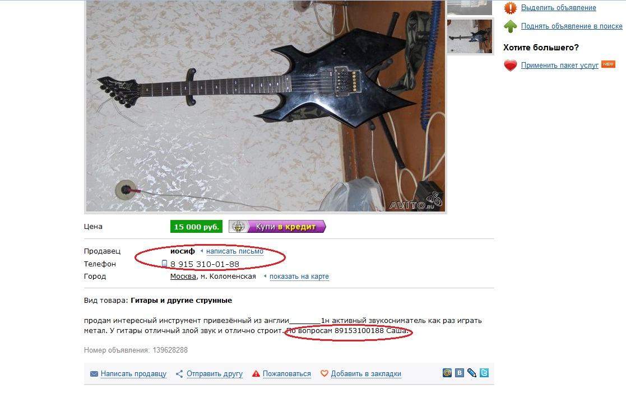626x403 pixels.
Task: Click the heart bookmark icon
Action: [x=324, y=373]
